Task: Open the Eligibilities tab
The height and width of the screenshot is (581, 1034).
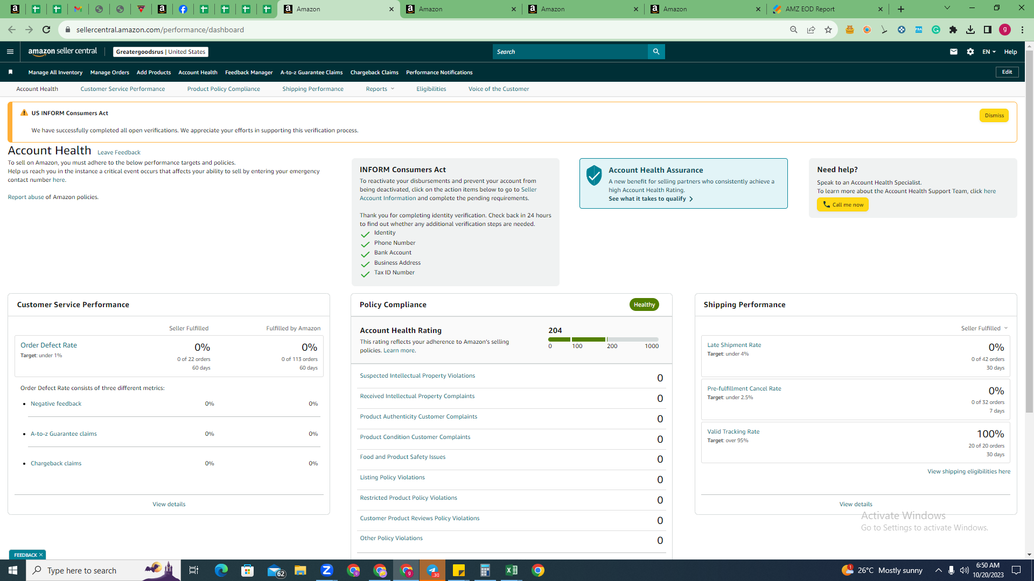Action: pyautogui.click(x=431, y=89)
